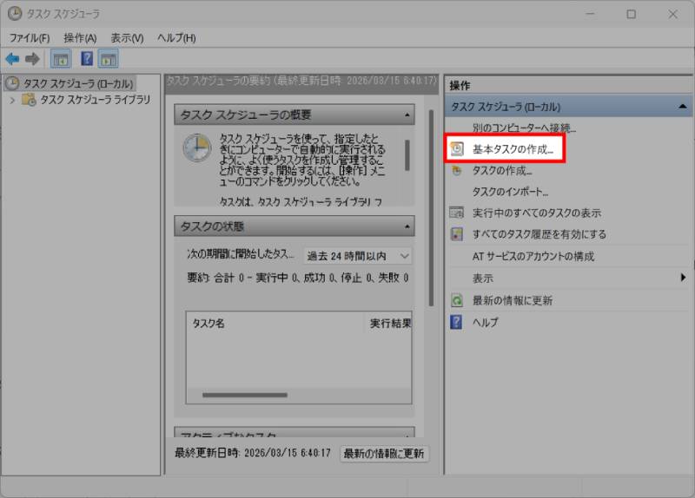
Task: Collapse the タスクの状態 section
Action: pos(407,226)
